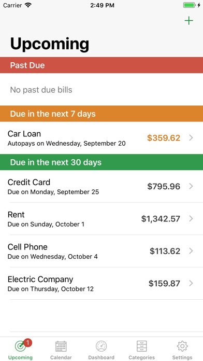Tap the Wi-Fi status icon

click(x=28, y=5)
